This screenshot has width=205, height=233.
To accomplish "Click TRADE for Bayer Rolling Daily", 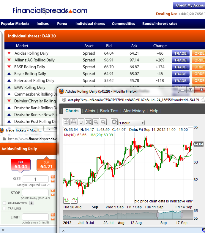I will [181, 74].
